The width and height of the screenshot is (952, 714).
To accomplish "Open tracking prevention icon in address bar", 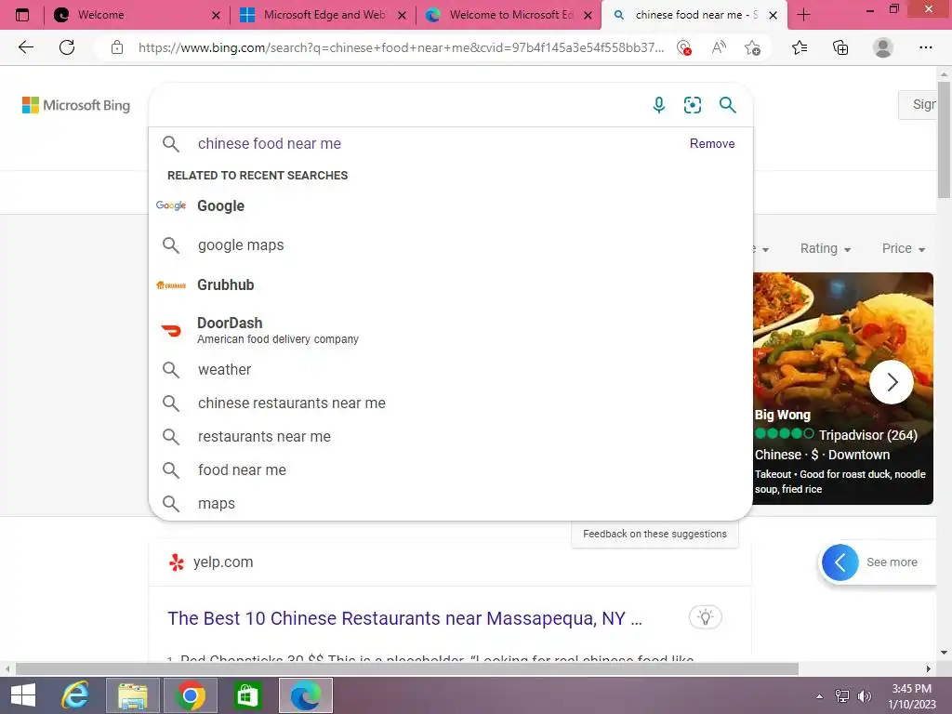I will 684,48.
